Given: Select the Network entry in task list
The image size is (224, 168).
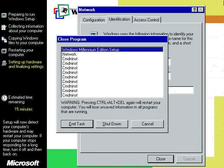Looking at the screenshot, I should click(112, 54).
